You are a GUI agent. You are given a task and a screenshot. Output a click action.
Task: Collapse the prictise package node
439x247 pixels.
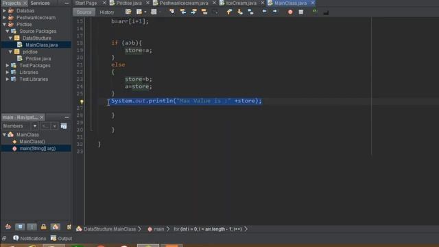click(11, 52)
